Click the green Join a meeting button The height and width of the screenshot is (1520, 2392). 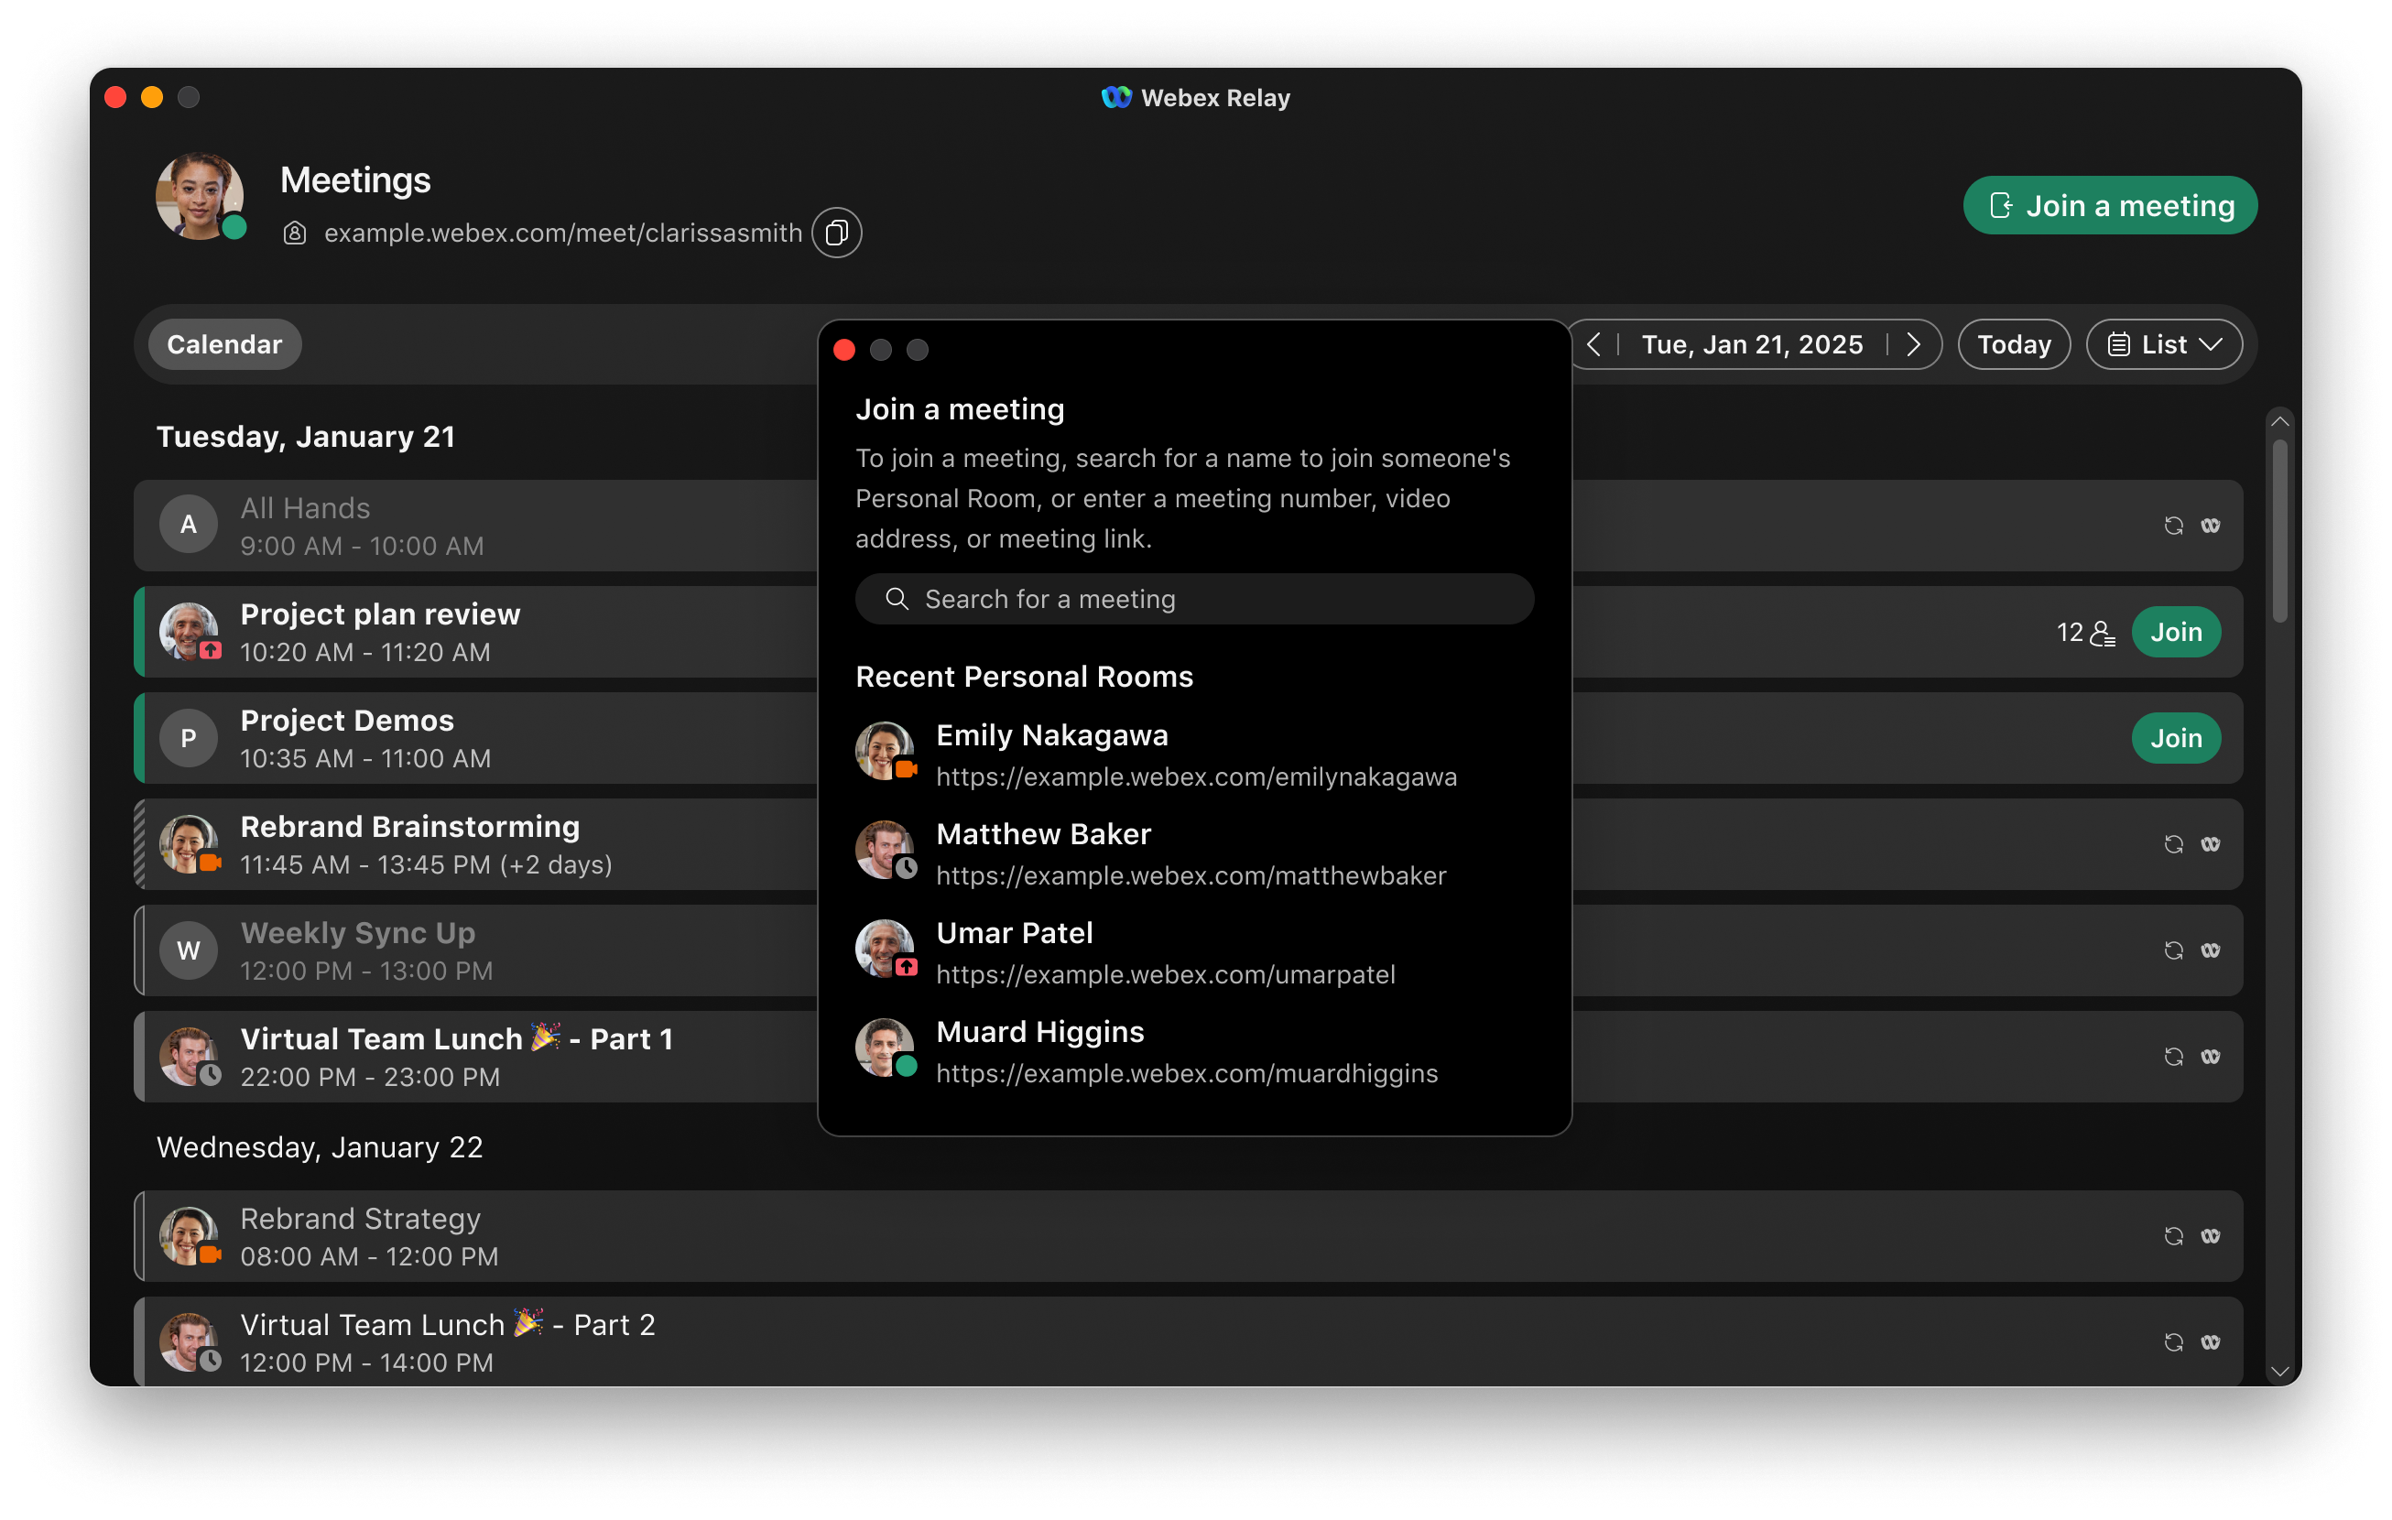[x=2109, y=205]
